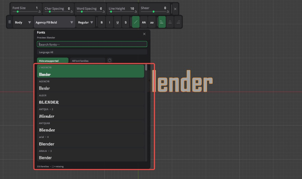The image size is (302, 179).
Task: Select the ALGER font entry
Action: [x=90, y=99]
